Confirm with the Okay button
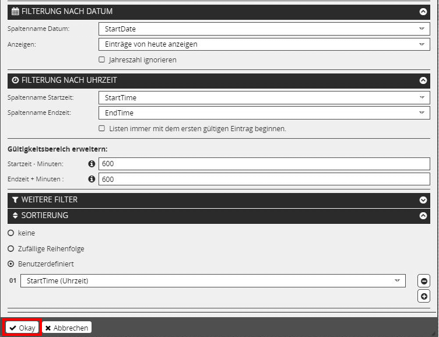Image resolution: width=439 pixels, height=337 pixels. [x=22, y=328]
